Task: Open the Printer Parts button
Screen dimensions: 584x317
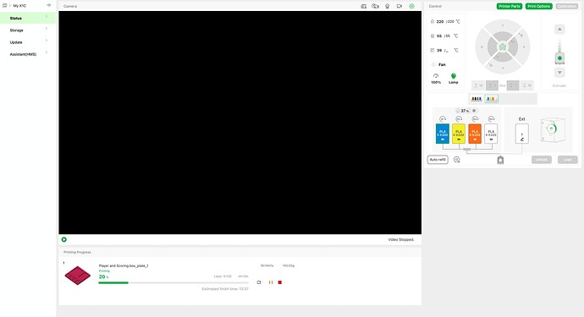Action: pos(510,6)
